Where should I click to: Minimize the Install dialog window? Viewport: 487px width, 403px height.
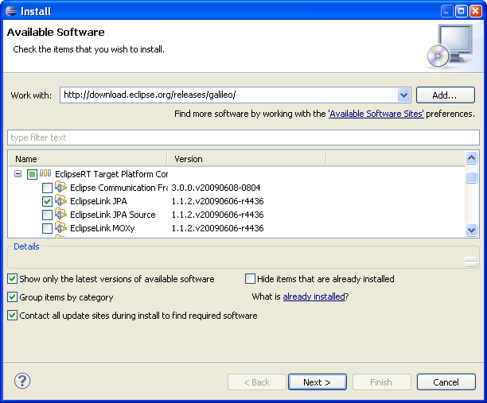(446, 11)
